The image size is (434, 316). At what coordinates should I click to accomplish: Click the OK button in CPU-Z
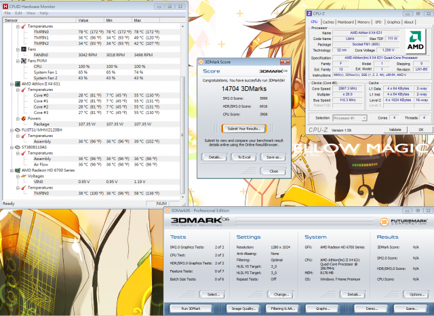[x=420, y=130]
